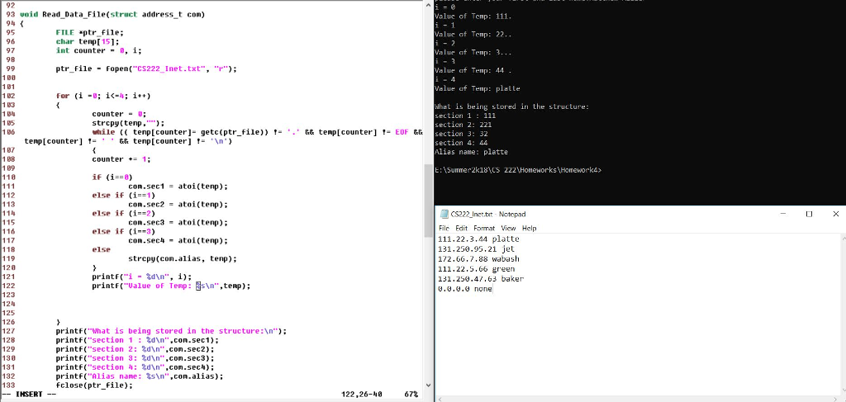Click the 'strcpy(temp,"");' line in vim

pyautogui.click(x=128, y=123)
